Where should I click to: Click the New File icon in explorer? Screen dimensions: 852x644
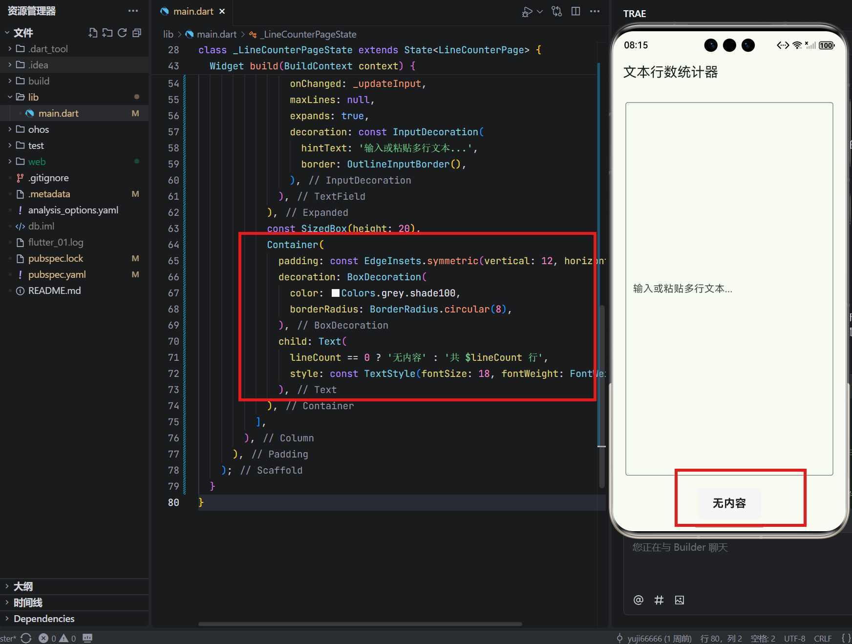point(93,33)
